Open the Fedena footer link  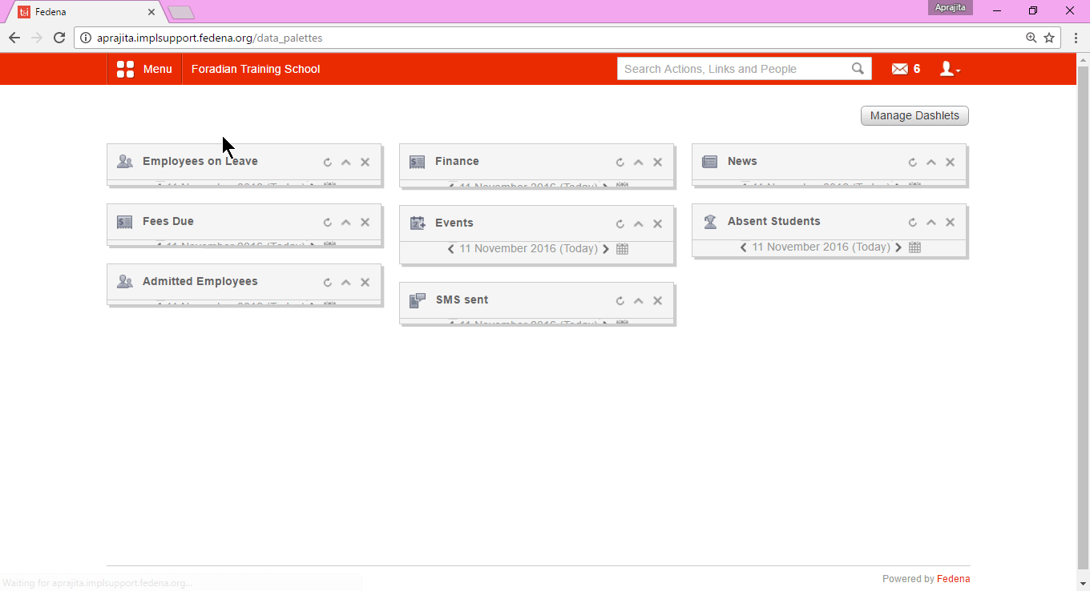coord(953,579)
